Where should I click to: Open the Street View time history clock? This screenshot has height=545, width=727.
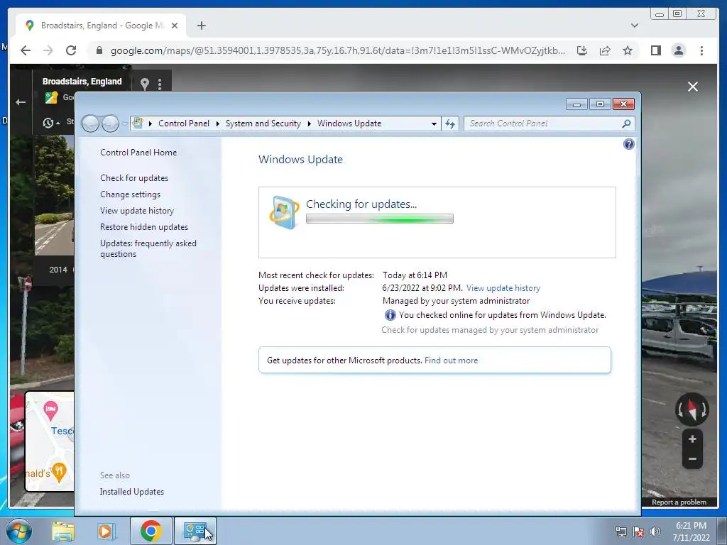pos(48,123)
